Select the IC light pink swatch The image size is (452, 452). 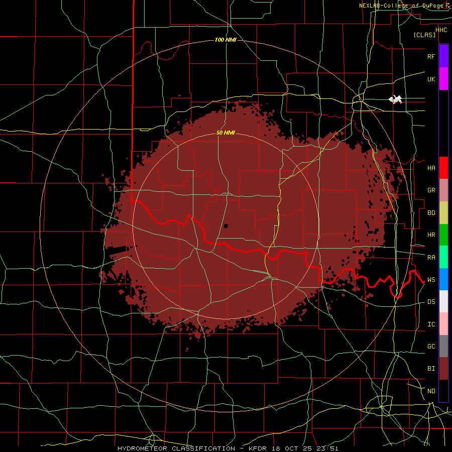click(443, 324)
